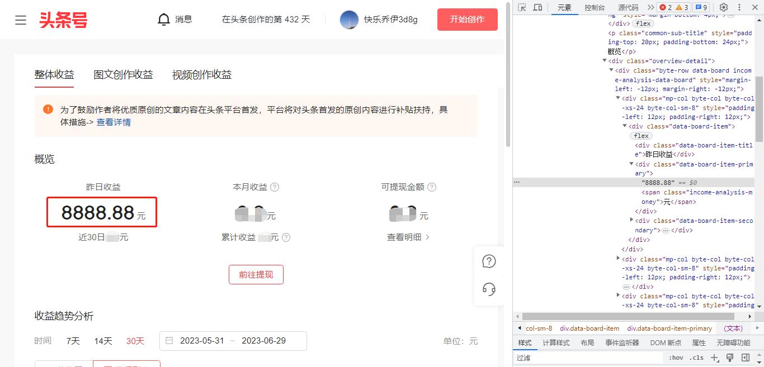Click the 开始创作 button

(467, 19)
